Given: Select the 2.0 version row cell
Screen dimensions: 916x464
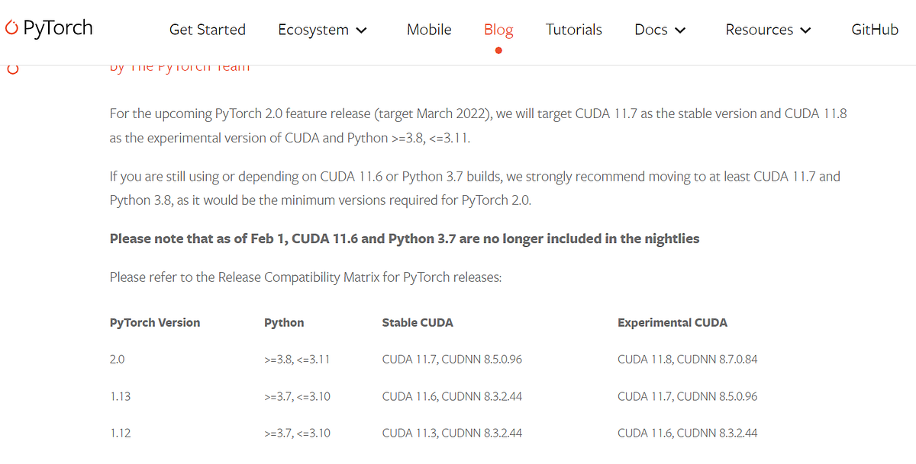Looking at the screenshot, I should click(117, 359).
